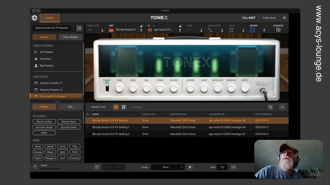330x185 pixels.
Task: Toggle the AMP lock icon
Action: [x=142, y=26]
